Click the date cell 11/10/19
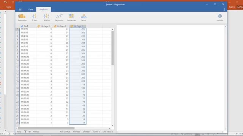 (28, 57)
